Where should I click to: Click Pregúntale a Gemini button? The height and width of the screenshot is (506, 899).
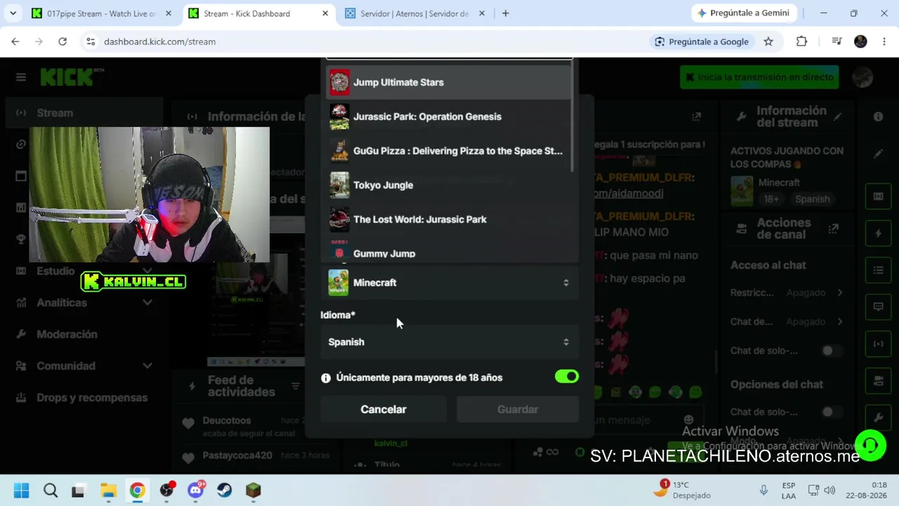[742, 13]
